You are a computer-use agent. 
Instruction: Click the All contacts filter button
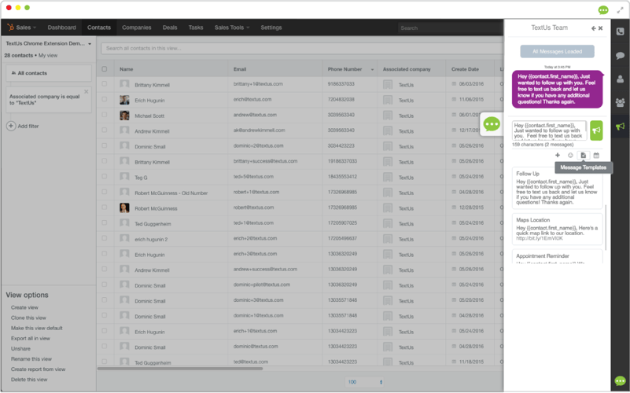point(49,73)
